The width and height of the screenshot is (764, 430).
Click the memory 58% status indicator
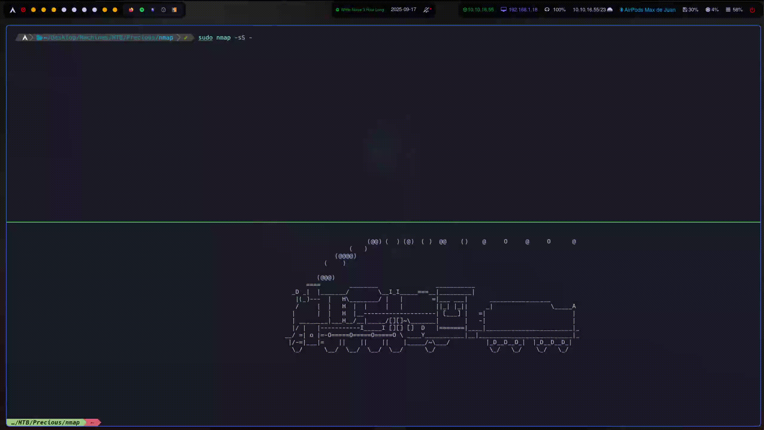point(735,10)
